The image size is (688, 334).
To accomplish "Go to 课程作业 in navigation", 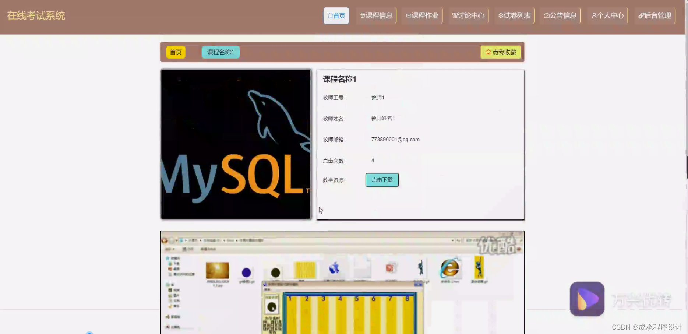I will coord(422,15).
